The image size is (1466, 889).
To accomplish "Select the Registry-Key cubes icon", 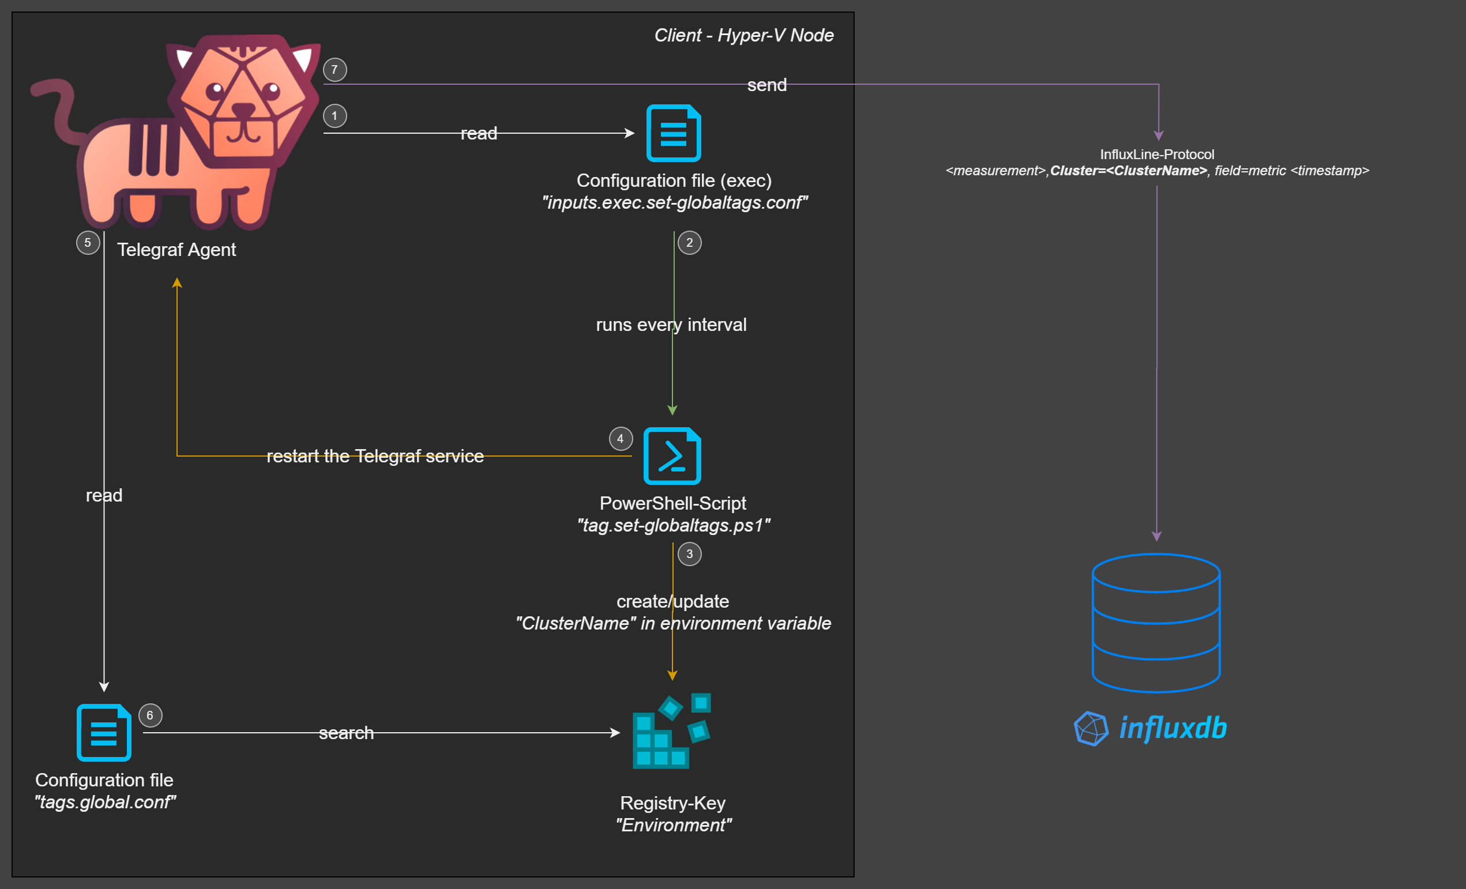I will [672, 731].
